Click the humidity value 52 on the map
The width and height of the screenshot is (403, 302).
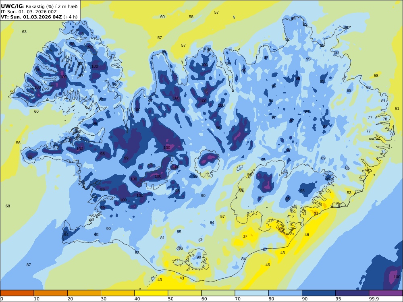378,139
